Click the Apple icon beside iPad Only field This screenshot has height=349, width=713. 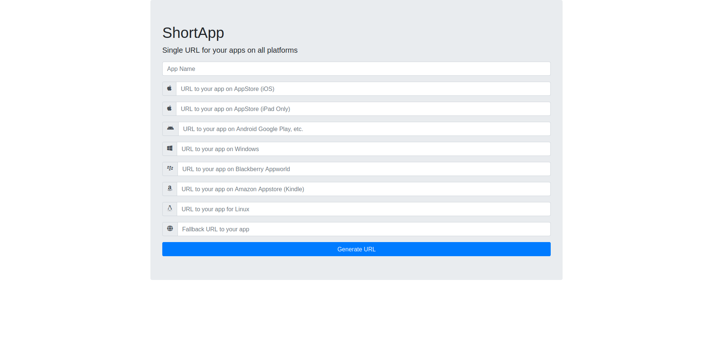169,109
